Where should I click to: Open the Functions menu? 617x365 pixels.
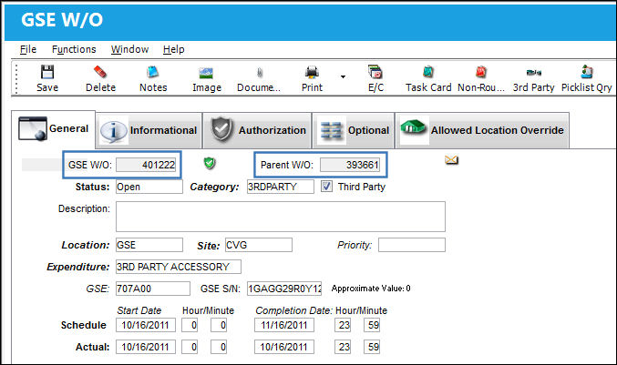pyautogui.click(x=74, y=49)
